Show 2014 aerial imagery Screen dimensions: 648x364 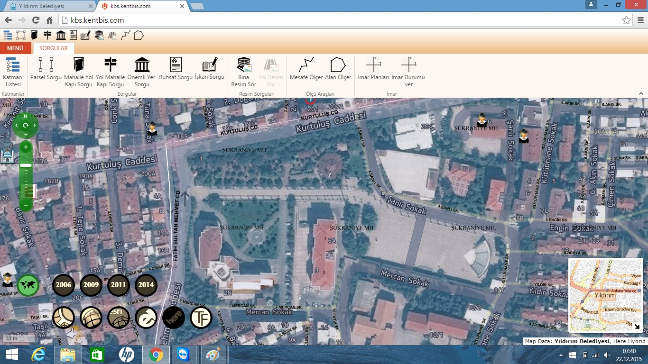click(146, 285)
